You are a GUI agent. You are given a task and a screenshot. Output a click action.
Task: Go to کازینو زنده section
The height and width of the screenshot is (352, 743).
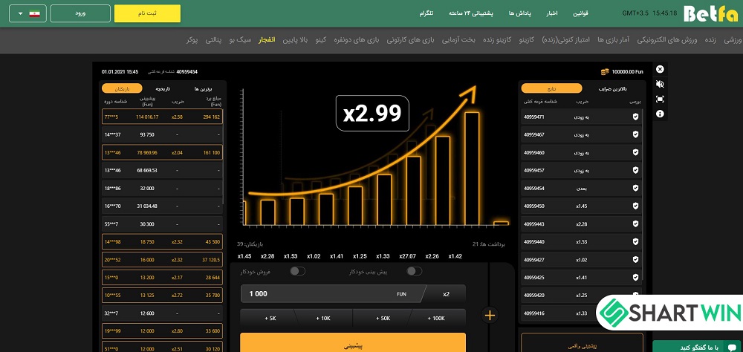(x=496, y=40)
